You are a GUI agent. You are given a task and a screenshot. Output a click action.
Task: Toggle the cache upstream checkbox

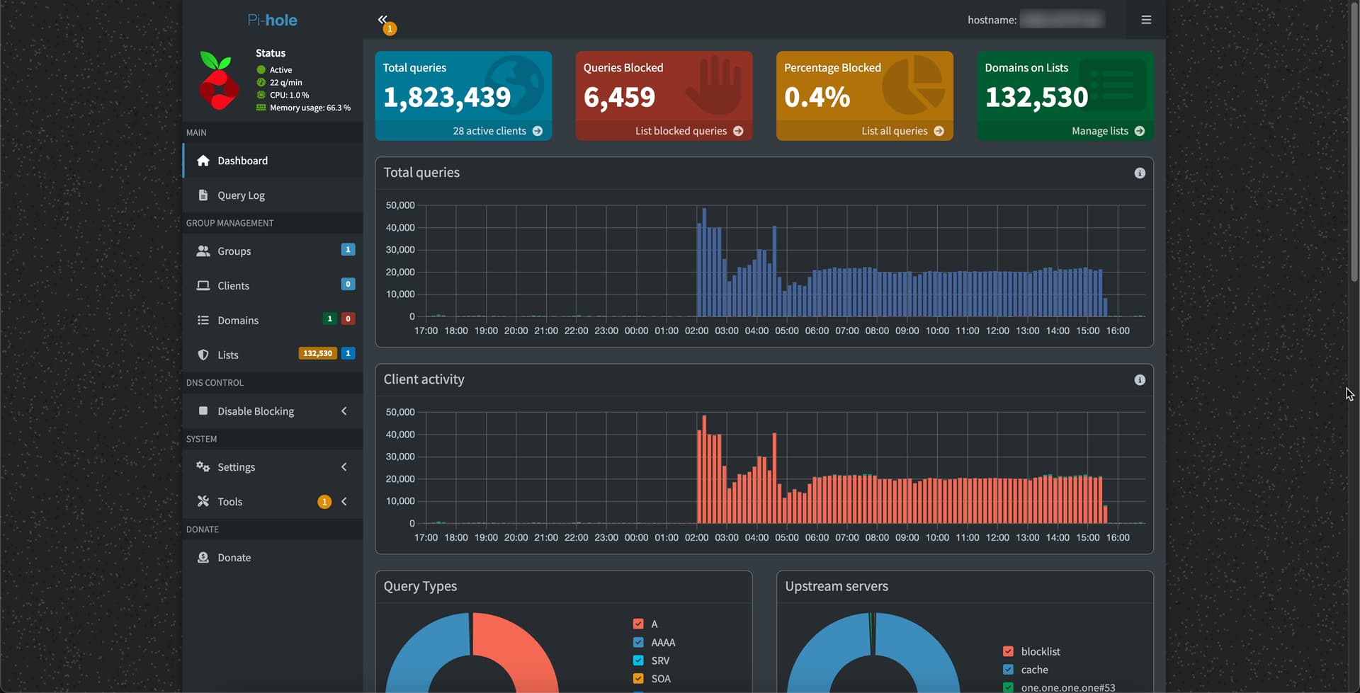[x=1008, y=670]
